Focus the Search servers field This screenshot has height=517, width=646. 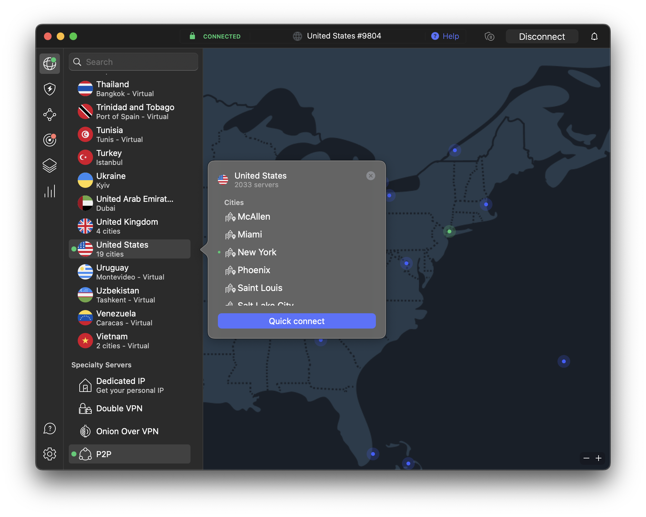point(133,62)
